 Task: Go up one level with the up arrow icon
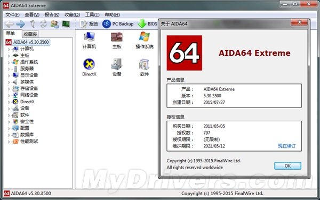coord(33,24)
